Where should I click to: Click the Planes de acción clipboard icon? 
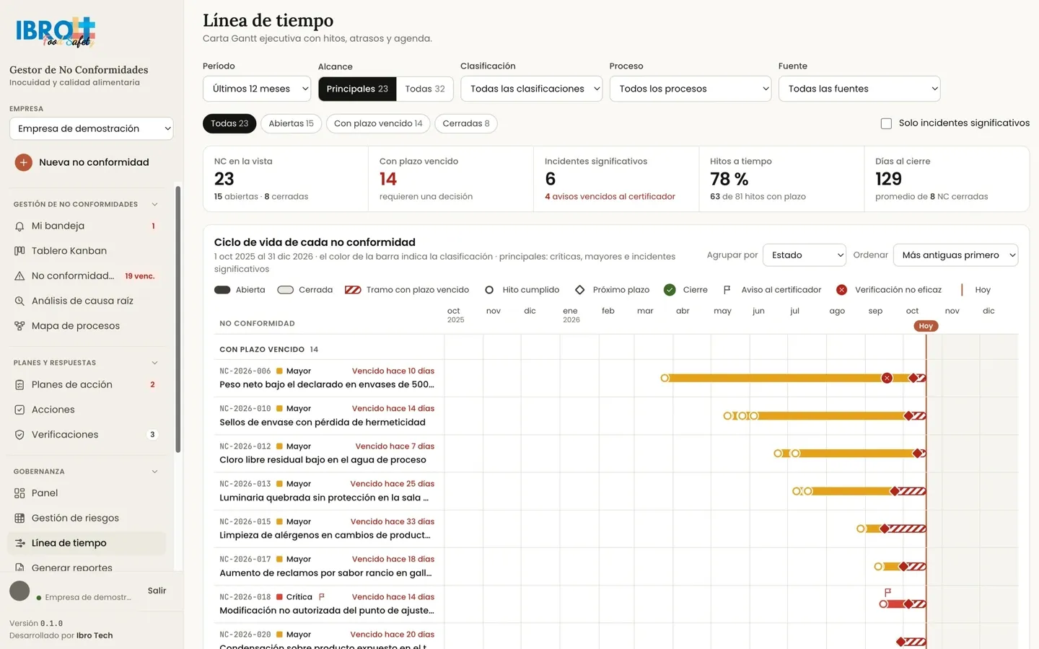tap(19, 385)
